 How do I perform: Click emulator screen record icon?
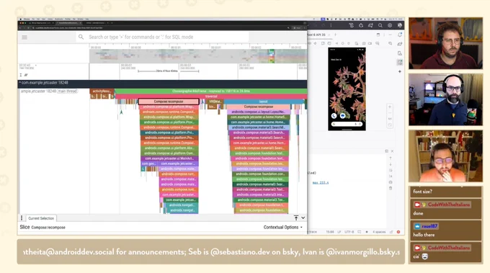click(370, 43)
